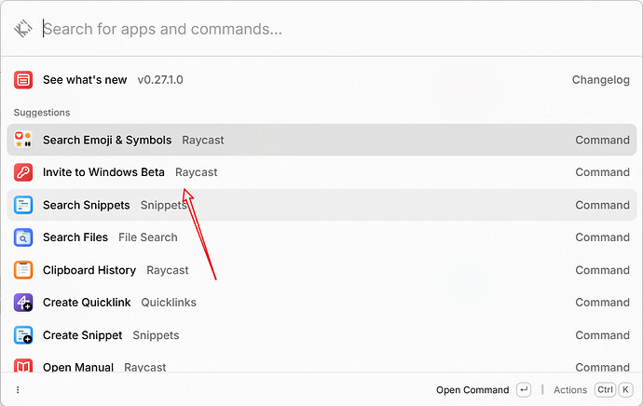The image size is (643, 406).
Task: Click the Search Files magnifier icon
Action: (x=23, y=237)
